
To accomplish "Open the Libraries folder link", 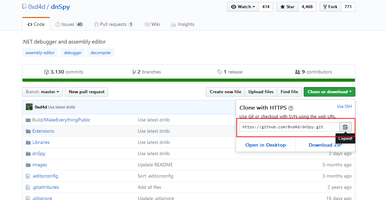I will click(x=41, y=143).
